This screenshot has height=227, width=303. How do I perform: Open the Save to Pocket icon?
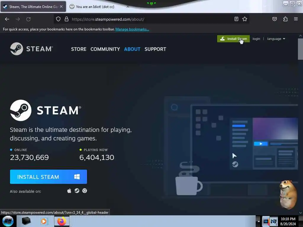(275, 19)
